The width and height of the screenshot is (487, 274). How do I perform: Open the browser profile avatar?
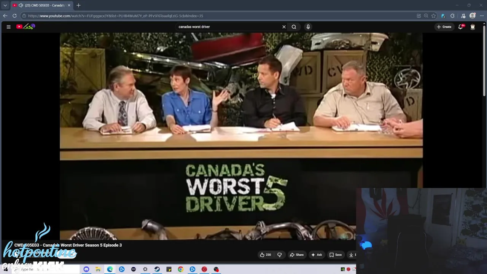[473, 16]
